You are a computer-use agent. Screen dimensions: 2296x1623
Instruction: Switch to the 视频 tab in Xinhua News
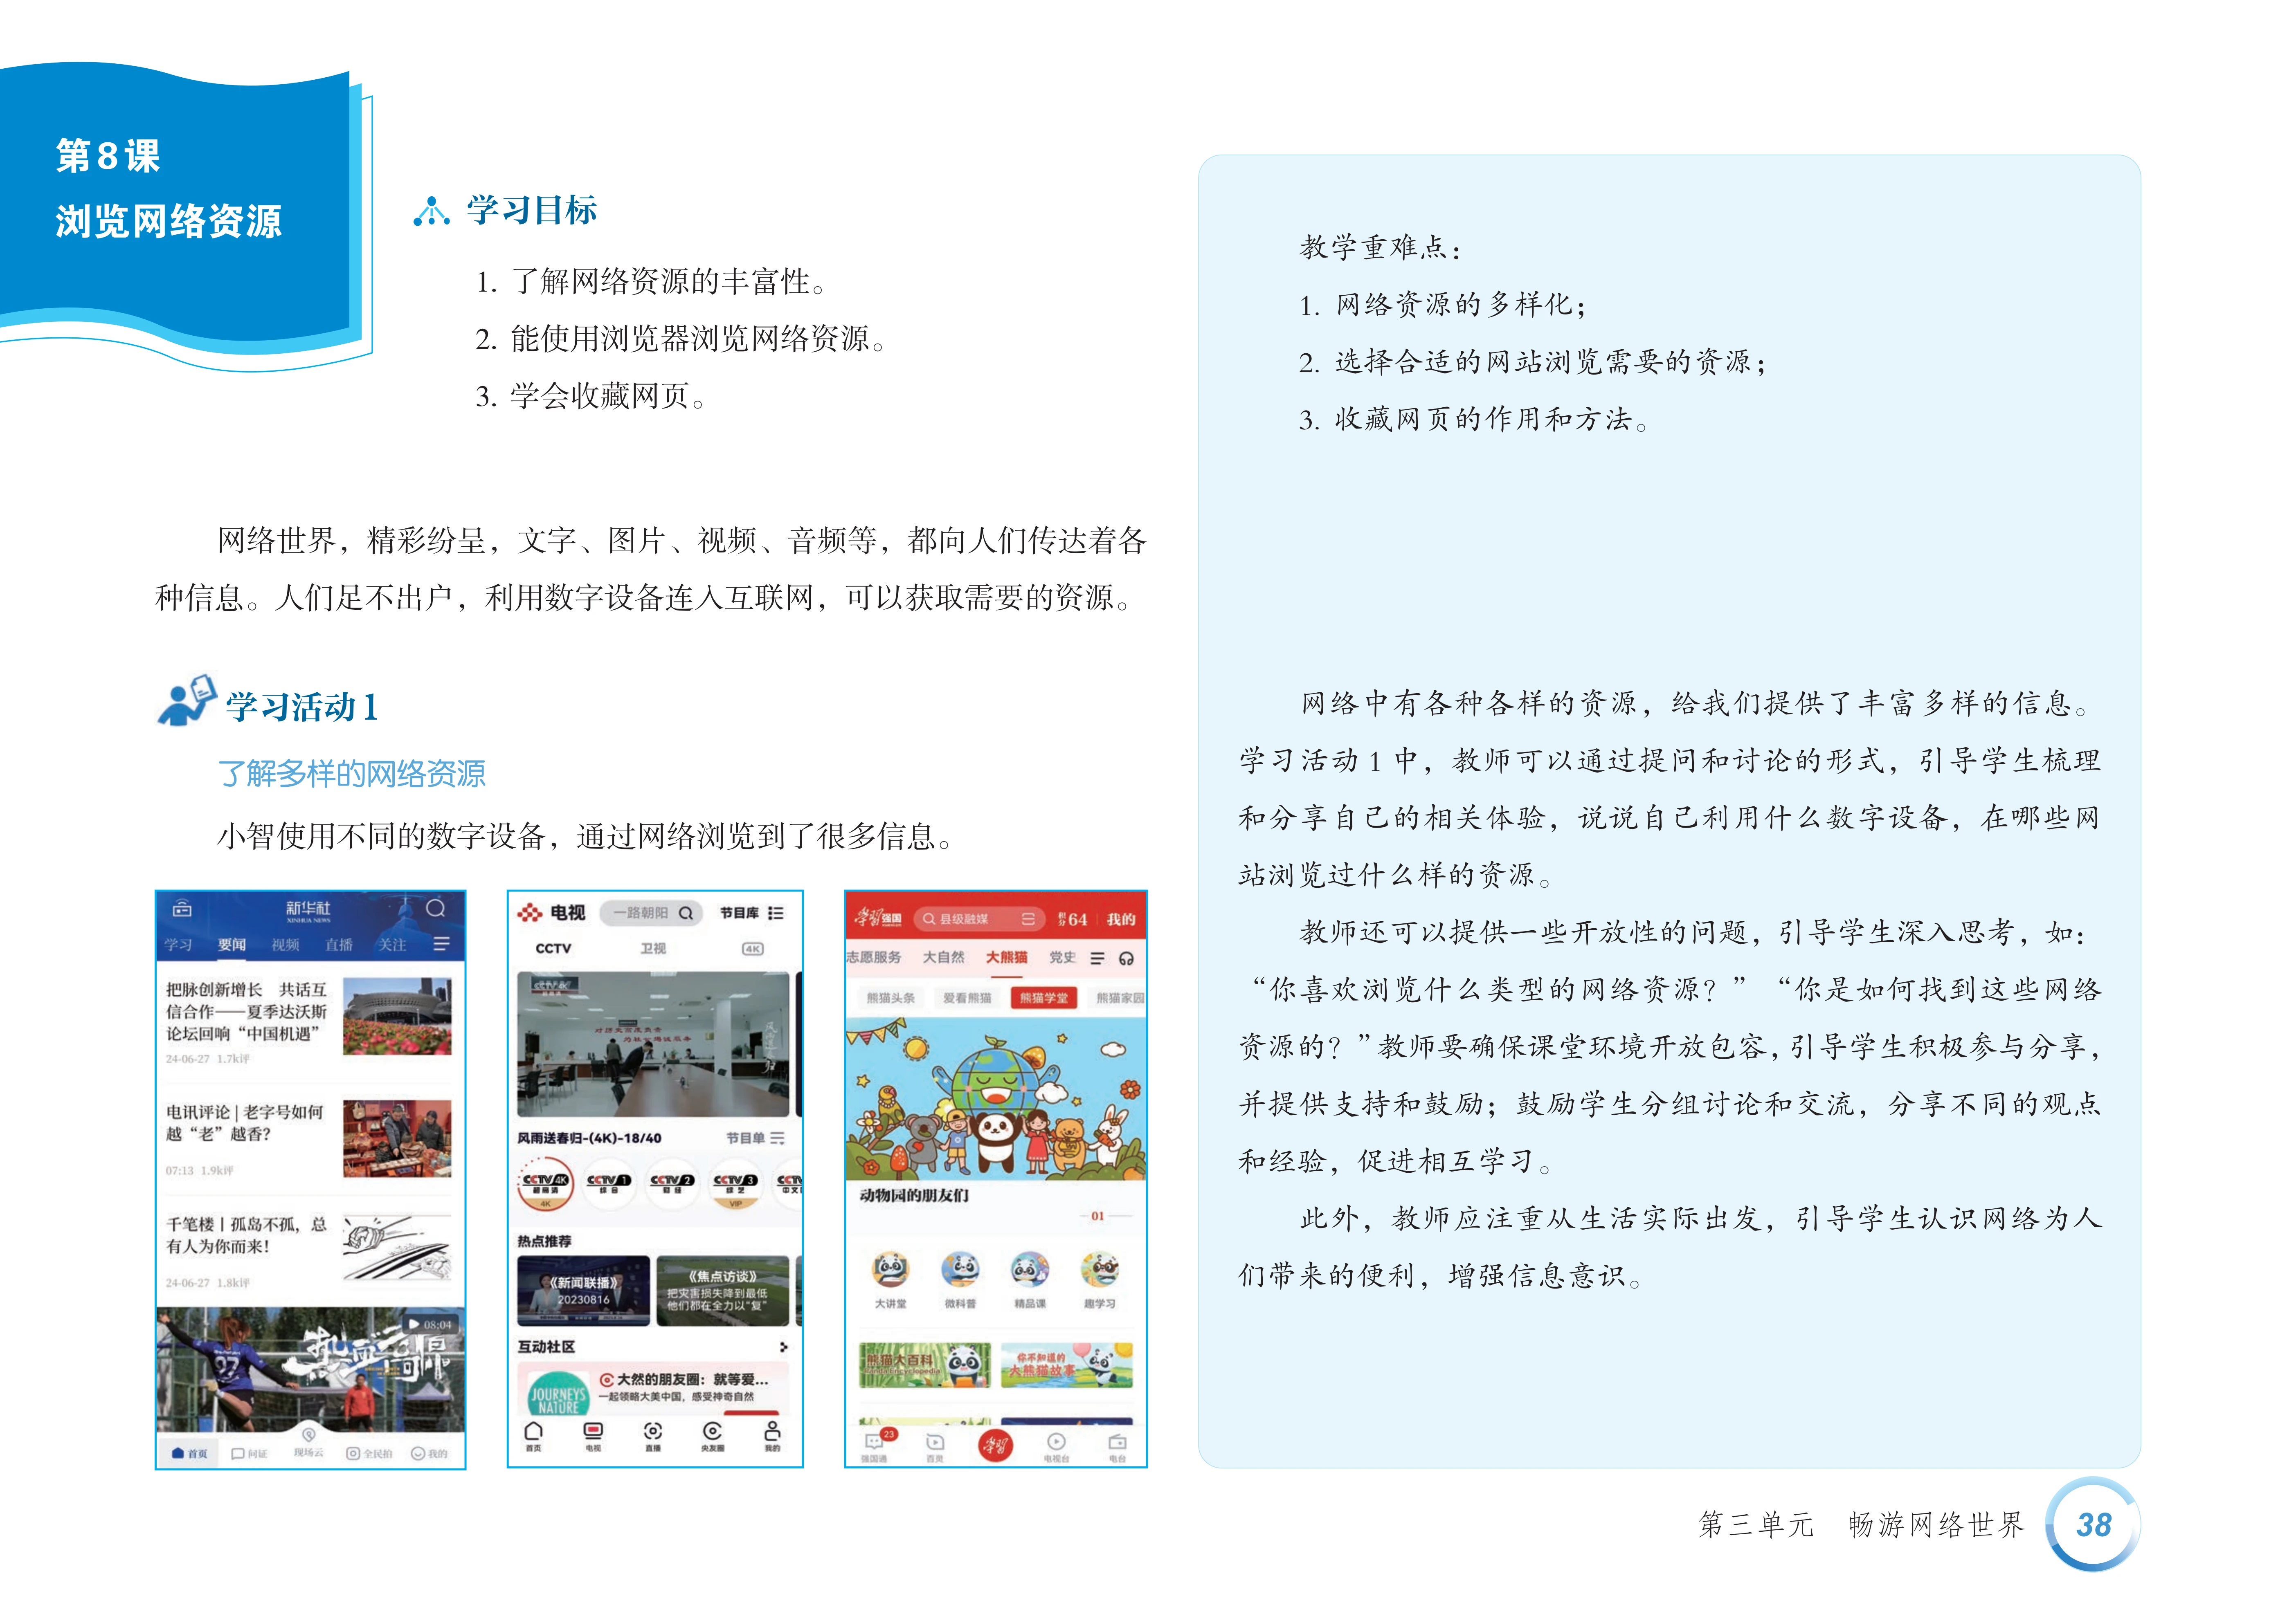[285, 945]
